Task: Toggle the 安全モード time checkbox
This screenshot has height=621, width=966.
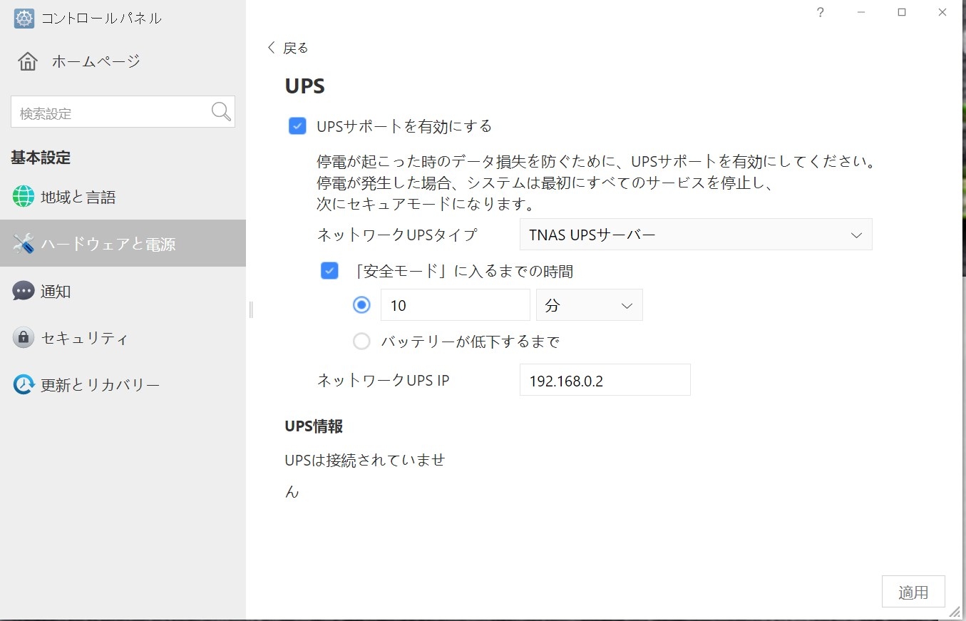Action: click(329, 271)
